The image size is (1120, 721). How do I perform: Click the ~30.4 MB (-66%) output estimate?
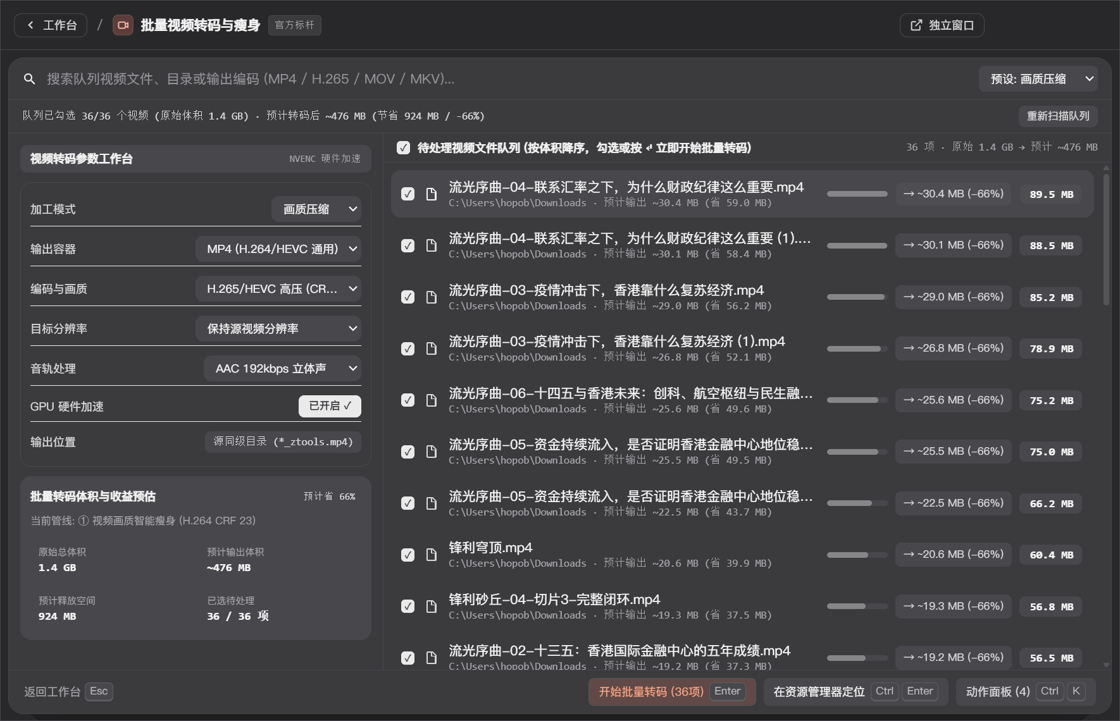(953, 194)
